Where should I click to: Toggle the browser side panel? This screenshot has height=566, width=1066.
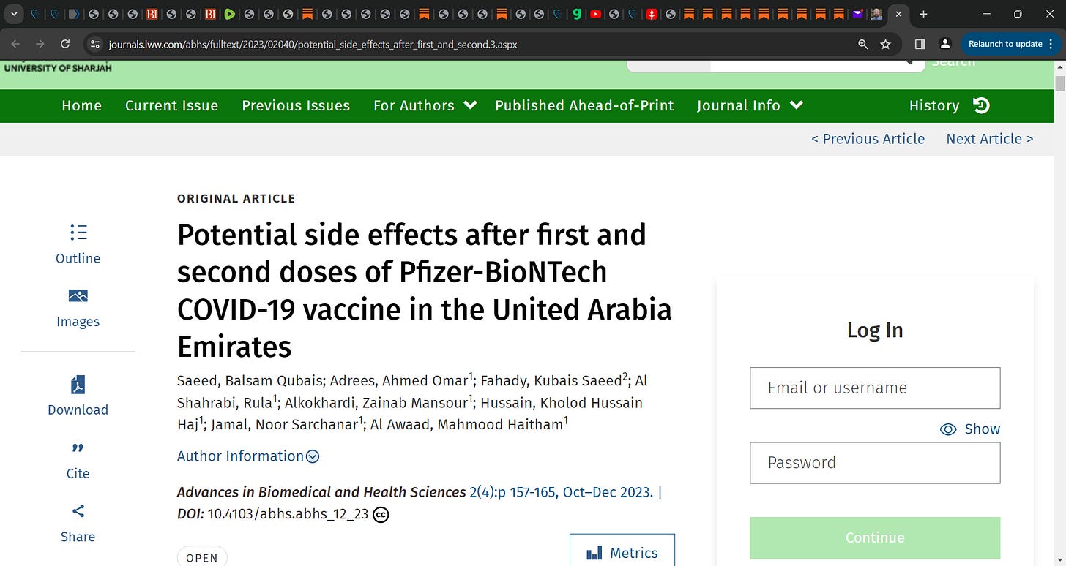[x=920, y=44]
